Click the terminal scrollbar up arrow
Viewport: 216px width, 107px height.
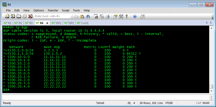point(212,28)
